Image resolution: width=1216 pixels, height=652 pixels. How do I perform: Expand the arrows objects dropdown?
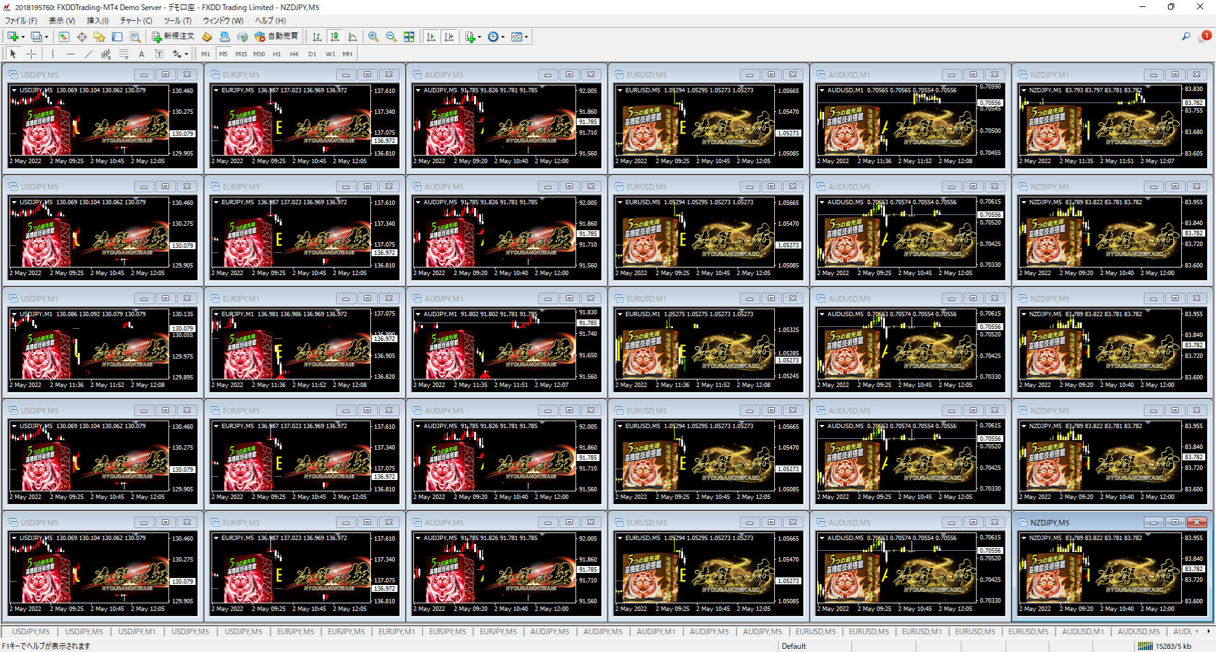click(186, 54)
